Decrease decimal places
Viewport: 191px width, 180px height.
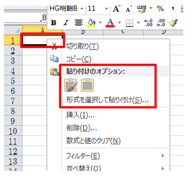tap(161, 23)
